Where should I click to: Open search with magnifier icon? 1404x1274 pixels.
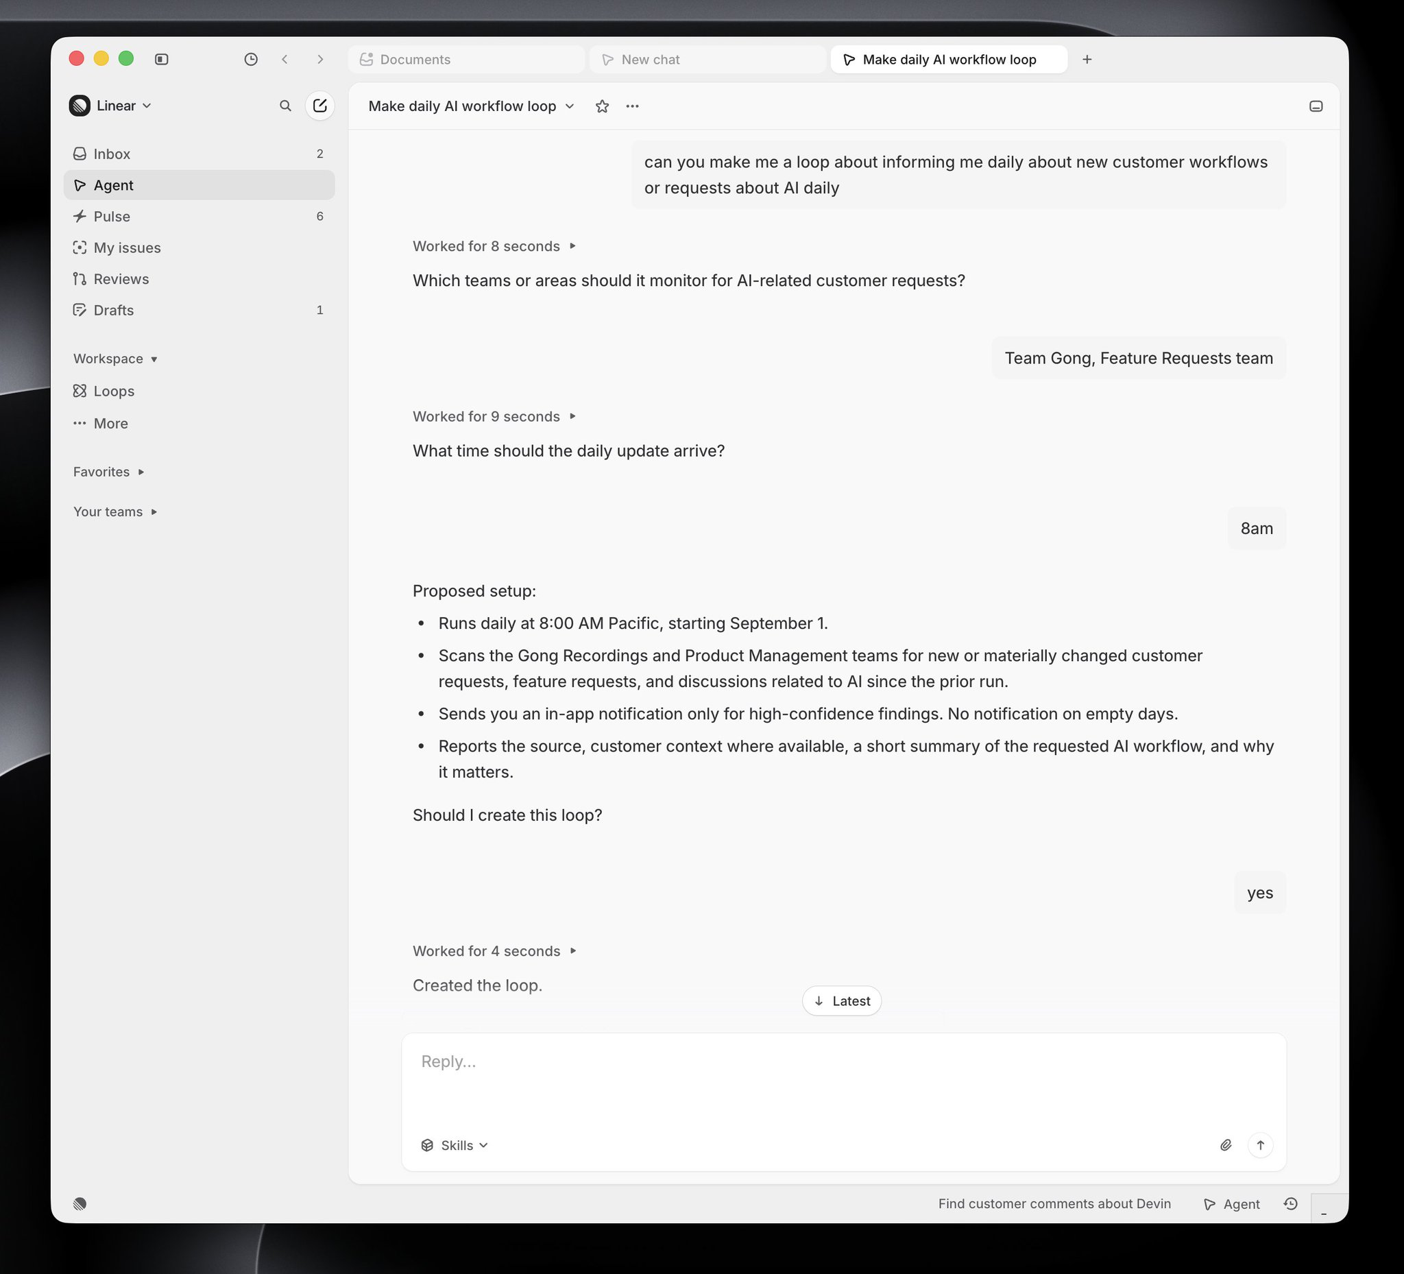pyautogui.click(x=286, y=106)
